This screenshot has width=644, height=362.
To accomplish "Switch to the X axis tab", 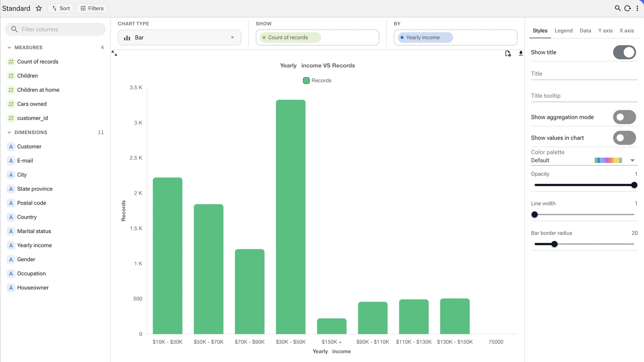I will tap(627, 30).
